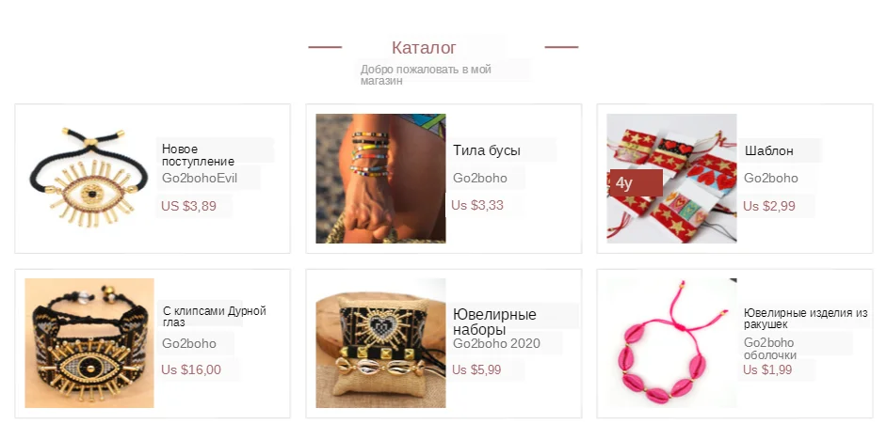This screenshot has height=440, width=887.
Task: Open the heart bracelet set on cushion image
Action: (380, 343)
